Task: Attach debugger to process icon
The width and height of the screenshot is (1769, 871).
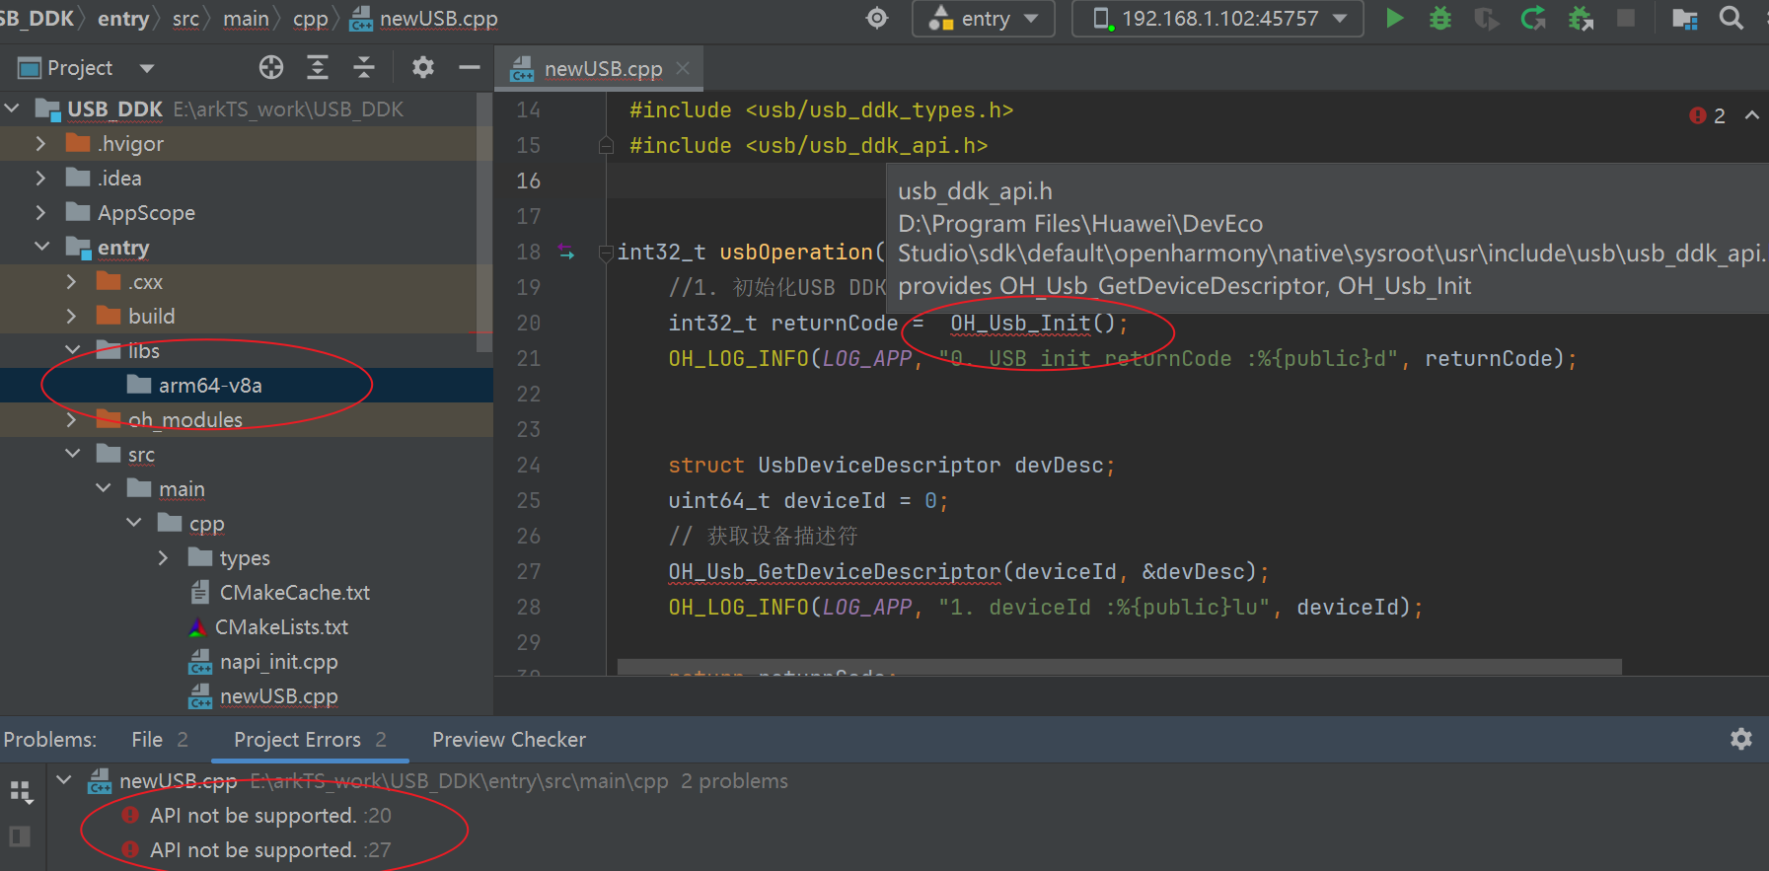Action: [1581, 18]
